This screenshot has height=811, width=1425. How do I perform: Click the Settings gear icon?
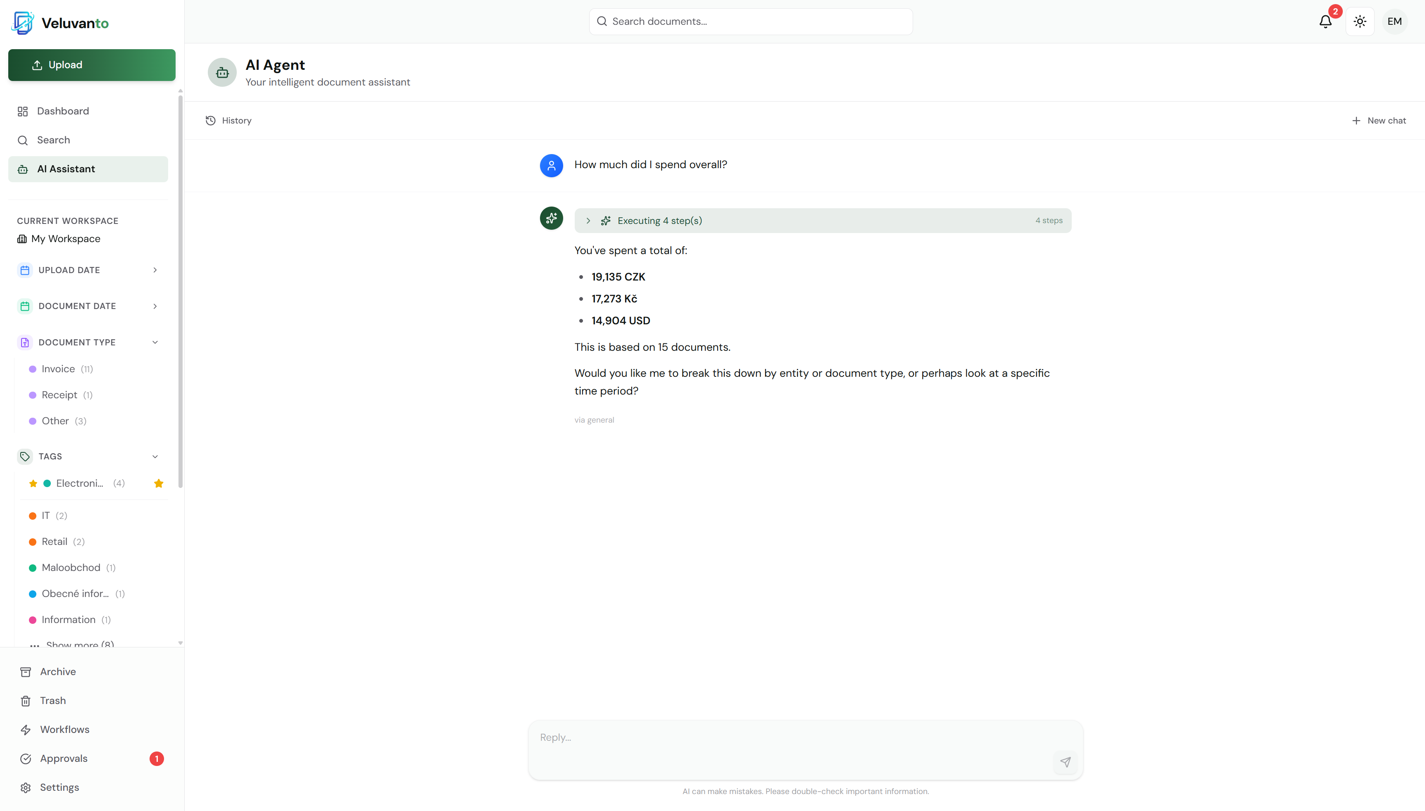pos(26,787)
